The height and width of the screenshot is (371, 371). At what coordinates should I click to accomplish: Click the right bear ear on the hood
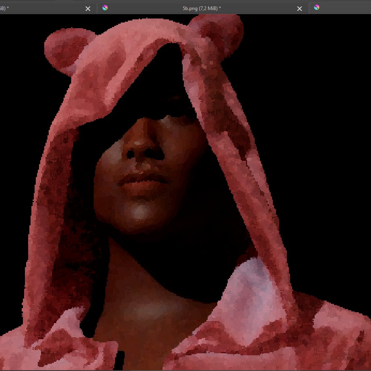[x=223, y=34]
